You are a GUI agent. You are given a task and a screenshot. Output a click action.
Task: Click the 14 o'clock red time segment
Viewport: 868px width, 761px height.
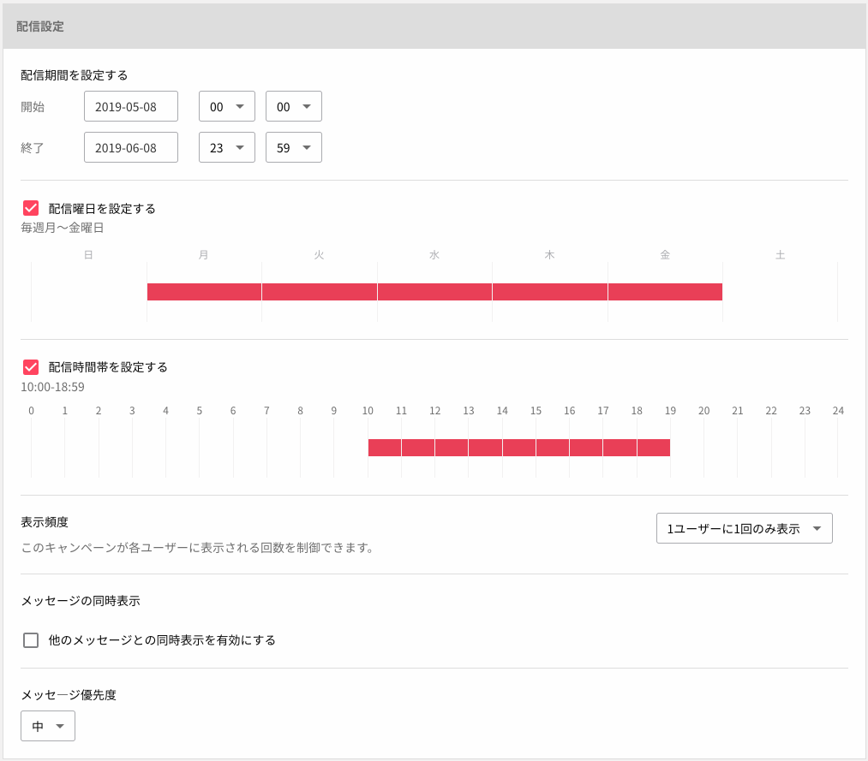coord(519,448)
